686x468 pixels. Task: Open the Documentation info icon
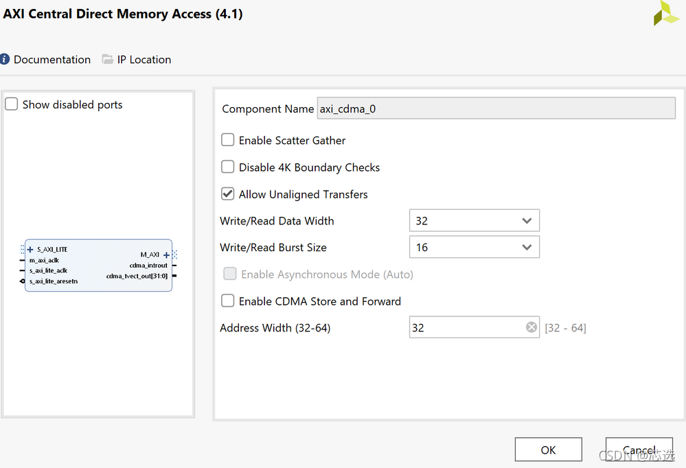(x=5, y=60)
